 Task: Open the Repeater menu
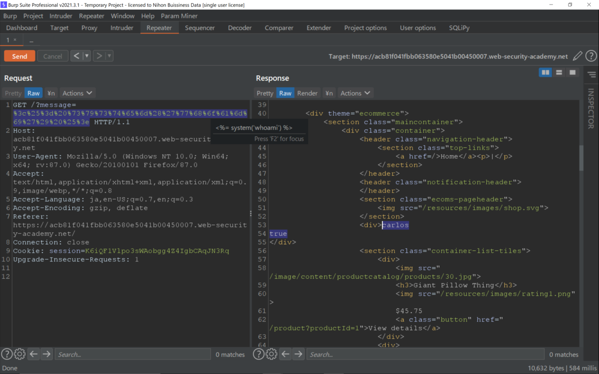tap(91, 16)
